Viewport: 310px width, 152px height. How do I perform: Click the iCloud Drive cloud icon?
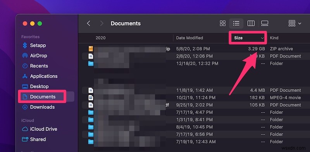point(25,129)
